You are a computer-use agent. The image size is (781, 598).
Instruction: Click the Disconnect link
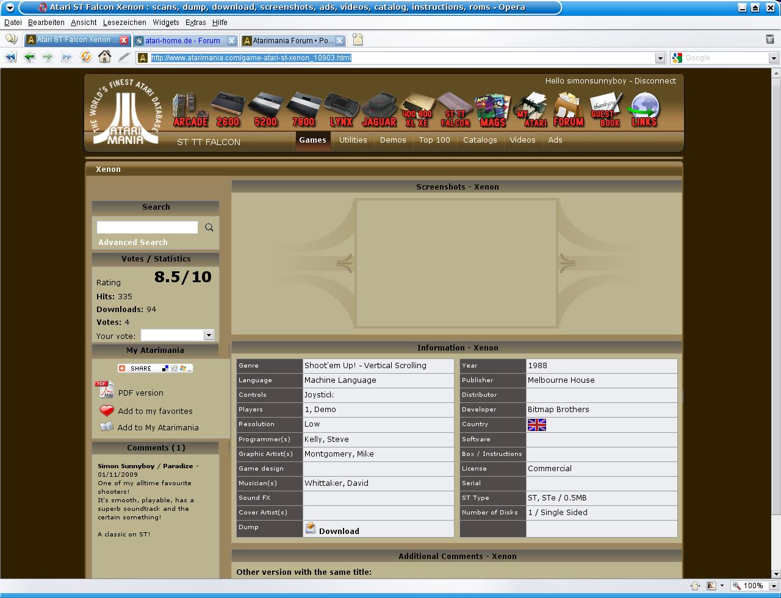tap(655, 80)
